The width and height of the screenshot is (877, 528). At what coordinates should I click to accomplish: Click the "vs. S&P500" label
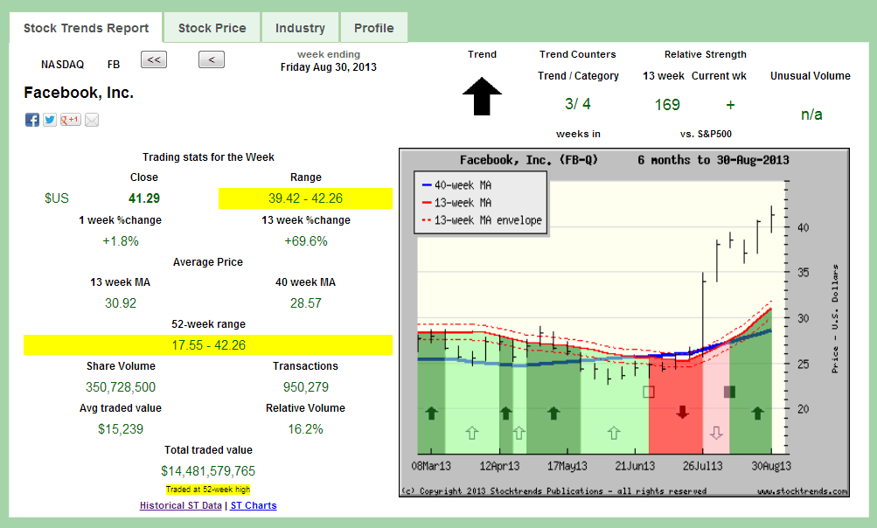click(x=706, y=135)
